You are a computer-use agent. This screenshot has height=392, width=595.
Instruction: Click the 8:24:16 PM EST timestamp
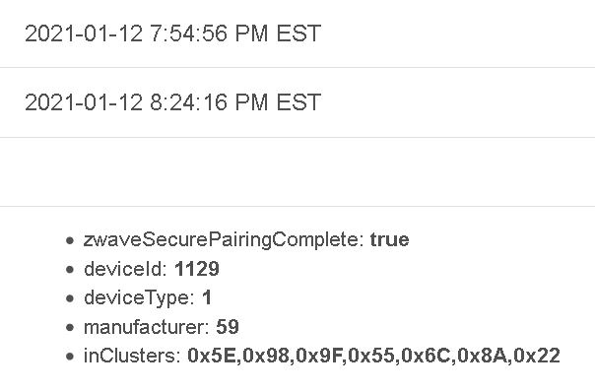[173, 102]
